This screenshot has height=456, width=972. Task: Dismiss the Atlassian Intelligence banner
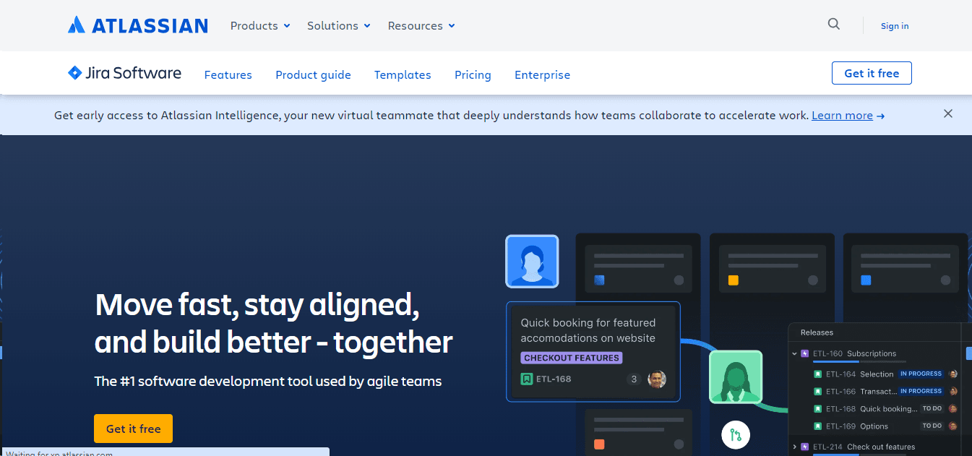(948, 113)
